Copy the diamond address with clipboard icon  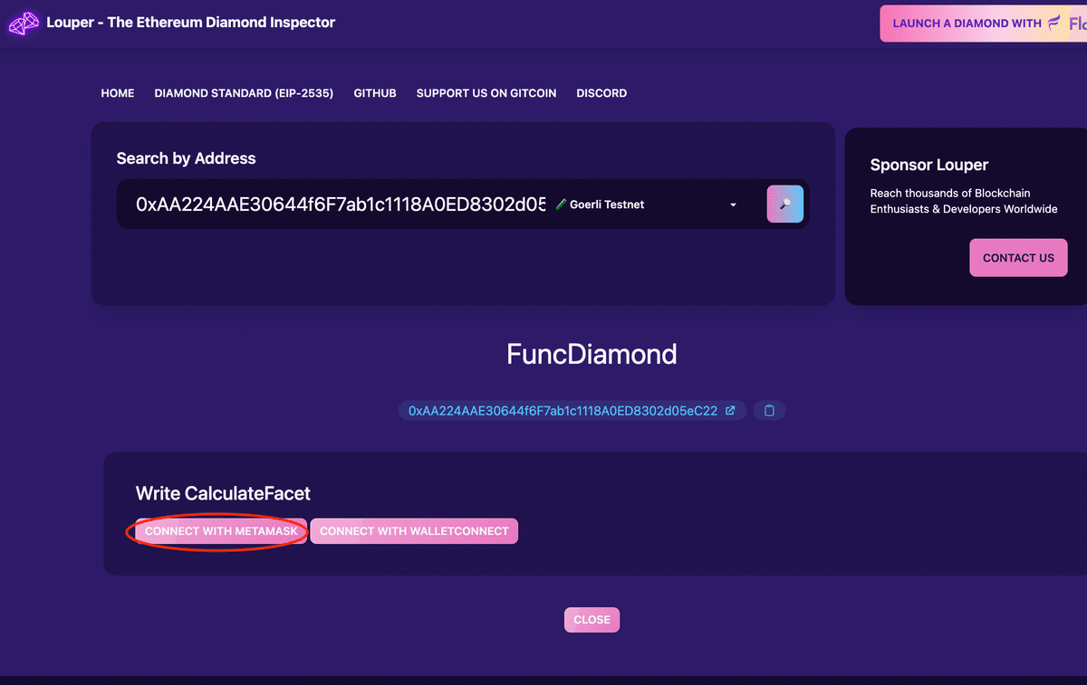point(769,411)
